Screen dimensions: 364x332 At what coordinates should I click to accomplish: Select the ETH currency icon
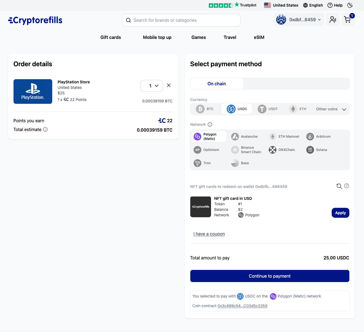[293, 109]
